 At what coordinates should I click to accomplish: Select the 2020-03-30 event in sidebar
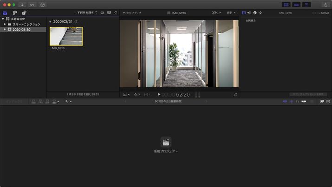tap(22, 29)
